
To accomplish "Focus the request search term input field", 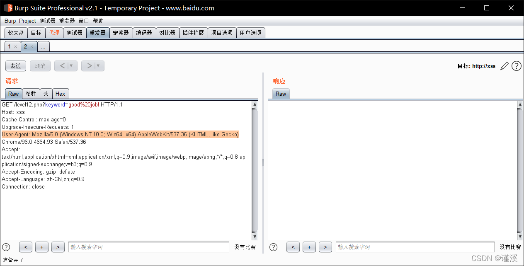I will point(149,247).
